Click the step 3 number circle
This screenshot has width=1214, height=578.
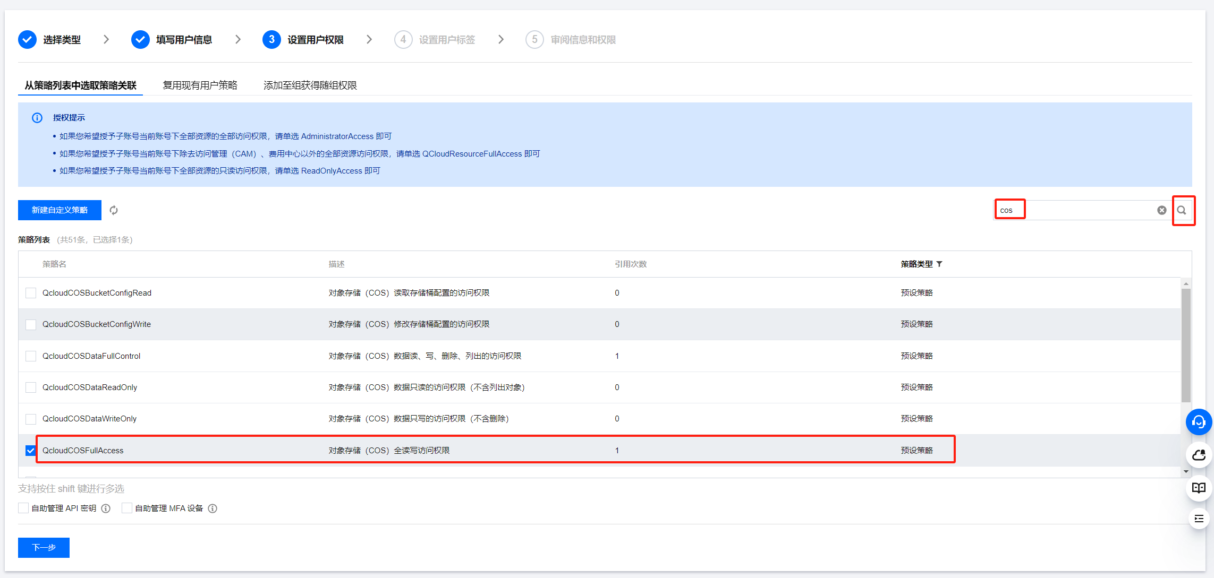pyautogui.click(x=271, y=39)
